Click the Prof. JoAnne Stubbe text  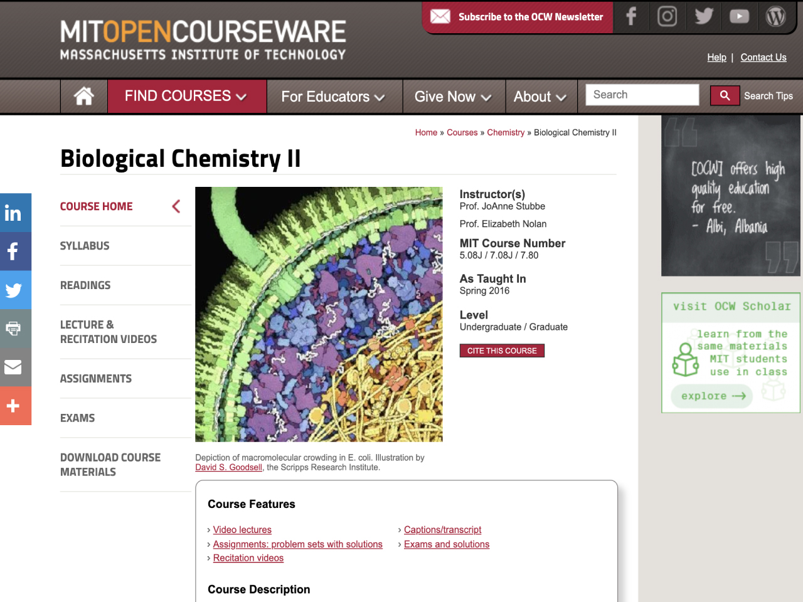click(x=503, y=206)
